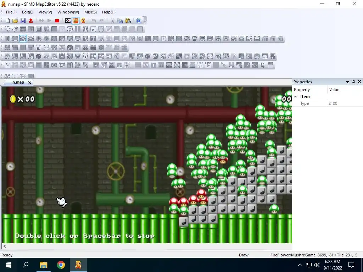Show hidden system tray icons
The height and width of the screenshot is (272, 363).
[300, 265]
